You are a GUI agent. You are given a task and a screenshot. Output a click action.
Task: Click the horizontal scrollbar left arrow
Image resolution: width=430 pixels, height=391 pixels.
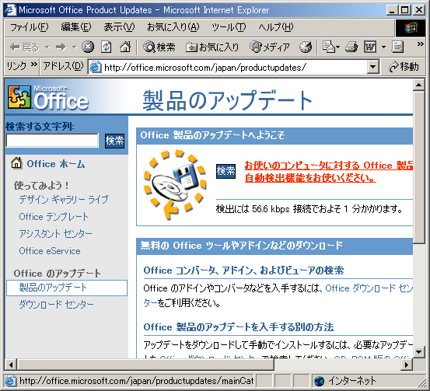11,365
